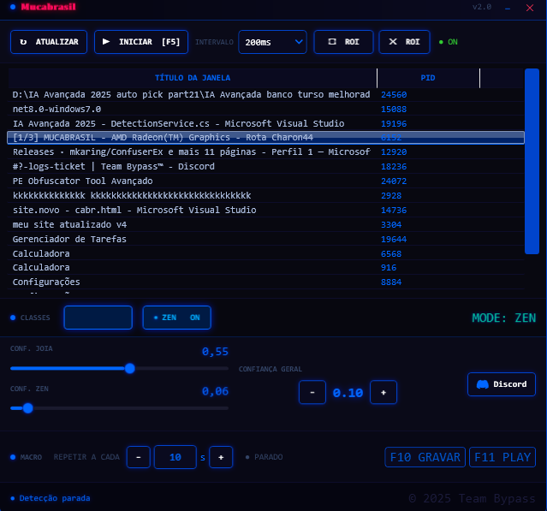Click the ROI select rectangle button

coord(343,42)
